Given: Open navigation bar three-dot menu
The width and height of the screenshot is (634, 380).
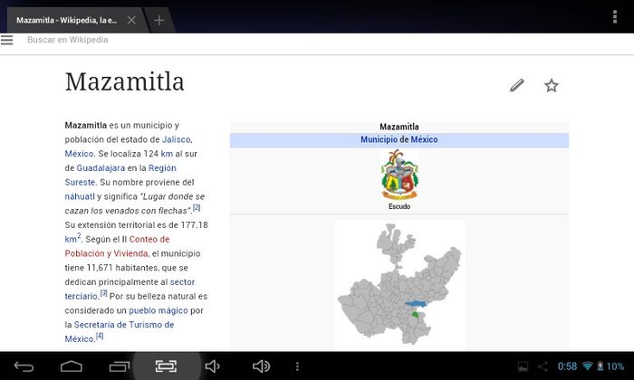Looking at the screenshot, I should tap(297, 366).
